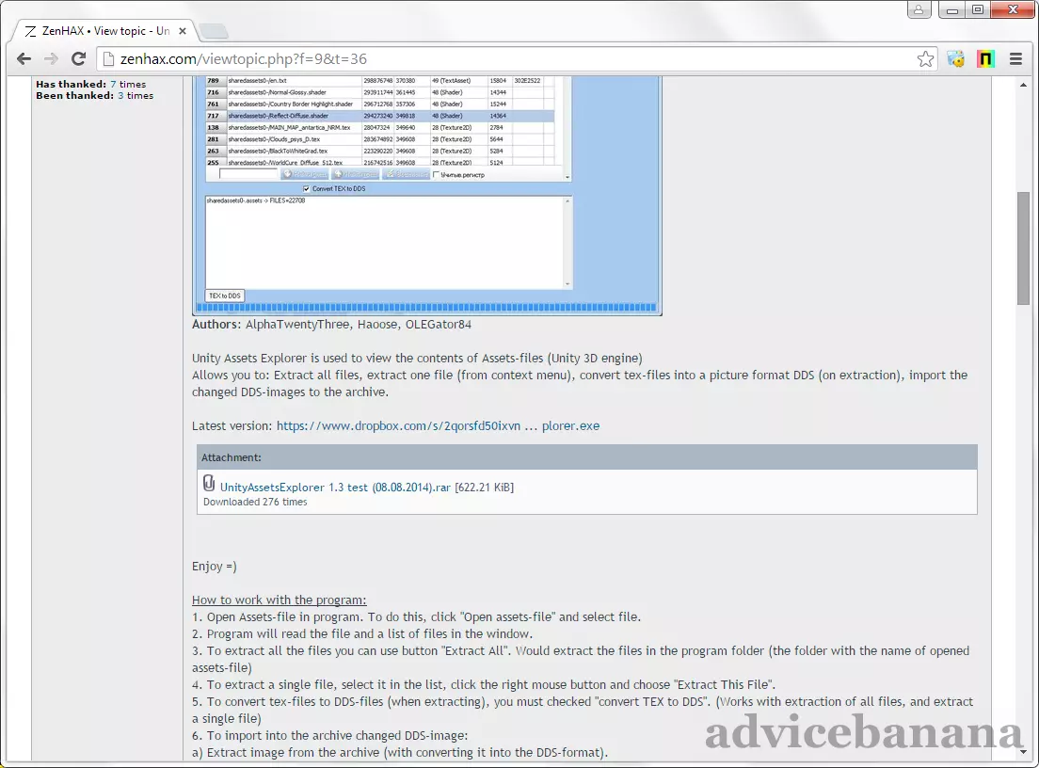Click the black-yellow extension icon in toolbar
This screenshot has height=768, width=1039.
click(985, 59)
